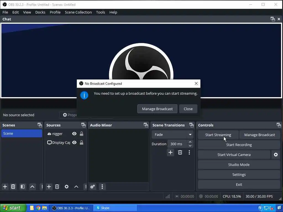Enable Studio Mode
Viewport: 283px width, 212px height.
(x=239, y=165)
